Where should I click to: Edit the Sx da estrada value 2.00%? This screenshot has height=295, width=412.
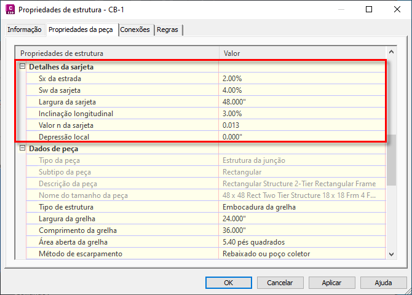302,79
